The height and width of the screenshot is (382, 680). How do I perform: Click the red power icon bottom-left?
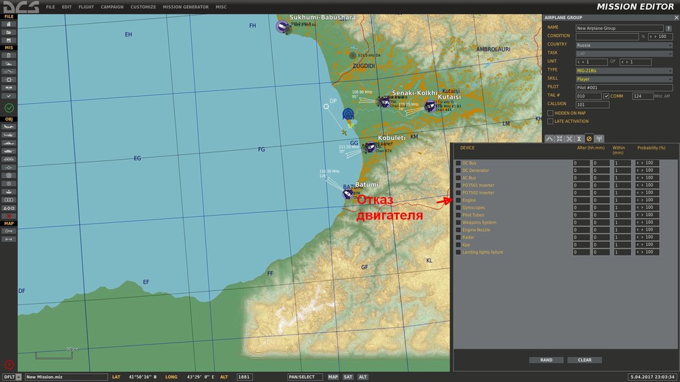click(9, 365)
